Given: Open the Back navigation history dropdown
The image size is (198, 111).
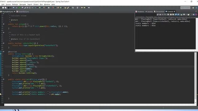Looking at the screenshot, I should pos(87,8).
